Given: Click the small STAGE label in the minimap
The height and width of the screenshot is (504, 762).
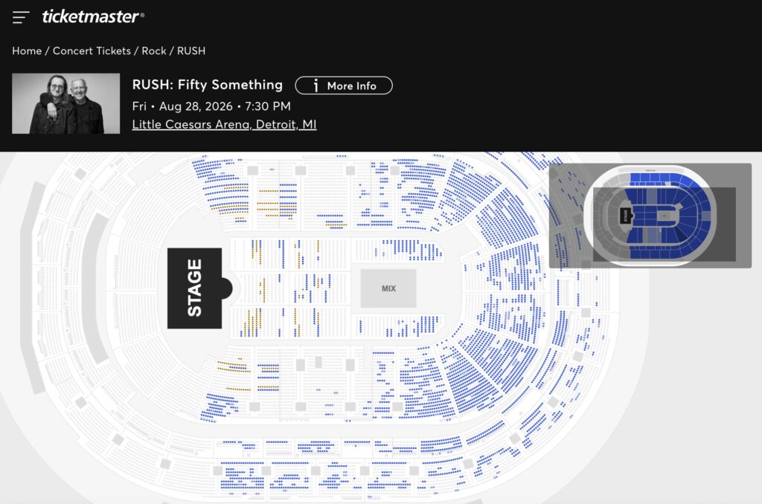Looking at the screenshot, I should click(625, 216).
